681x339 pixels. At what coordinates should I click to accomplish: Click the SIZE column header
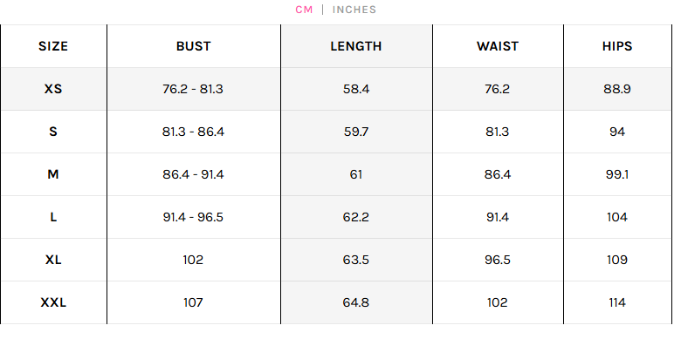[53, 46]
